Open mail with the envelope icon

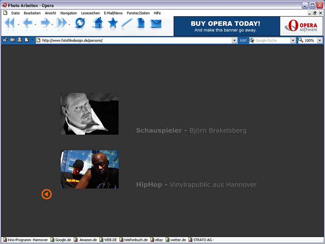point(156,23)
